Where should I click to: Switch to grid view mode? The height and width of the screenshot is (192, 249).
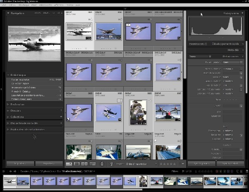[x=69, y=164]
